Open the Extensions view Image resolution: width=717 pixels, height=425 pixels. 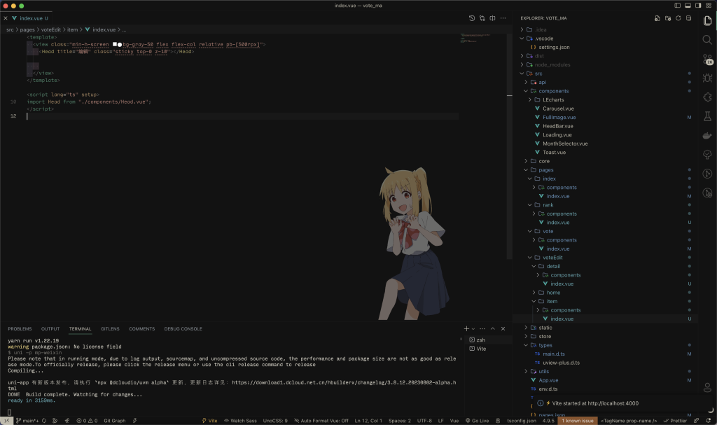[x=707, y=97]
